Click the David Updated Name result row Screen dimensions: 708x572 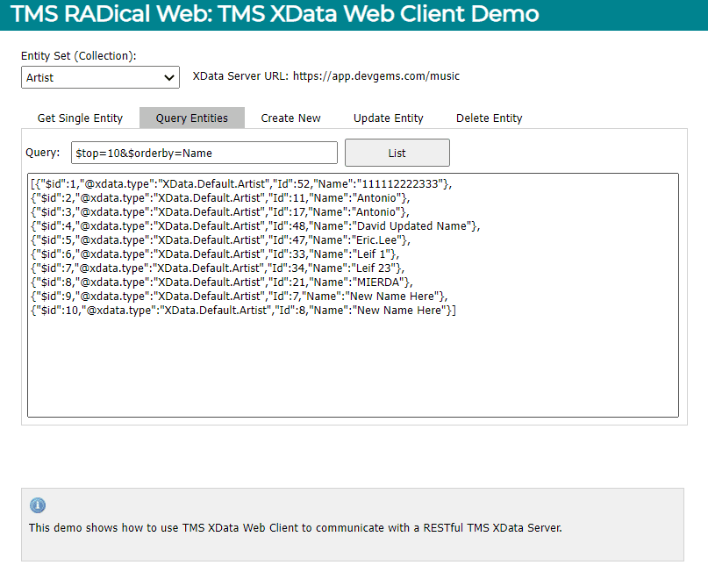point(255,225)
